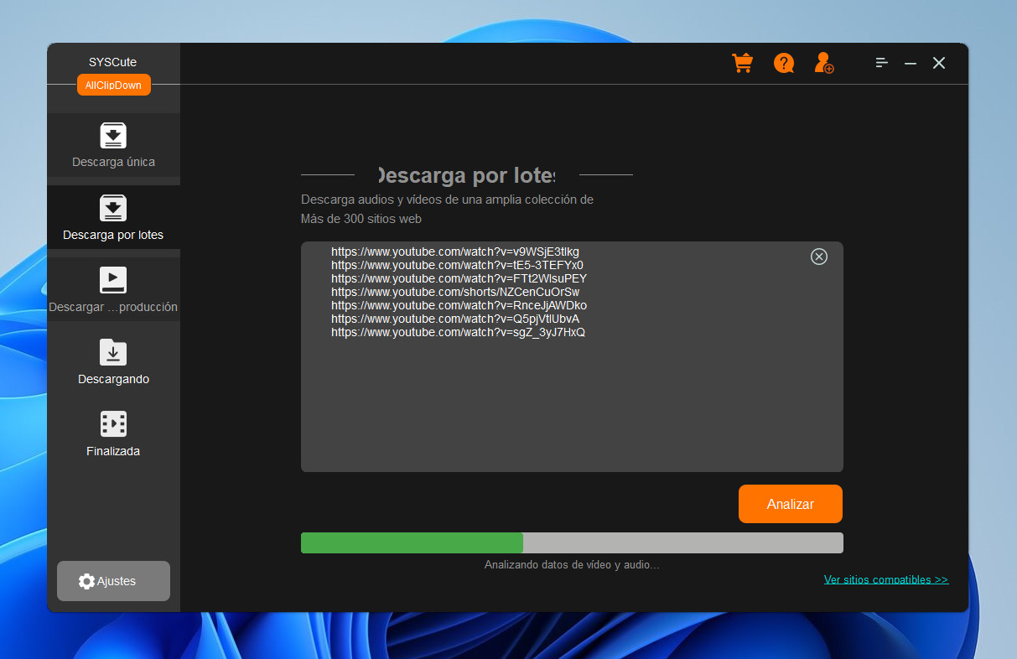This screenshot has width=1017, height=659.
Task: Open Ajustes settings
Action: [113, 581]
